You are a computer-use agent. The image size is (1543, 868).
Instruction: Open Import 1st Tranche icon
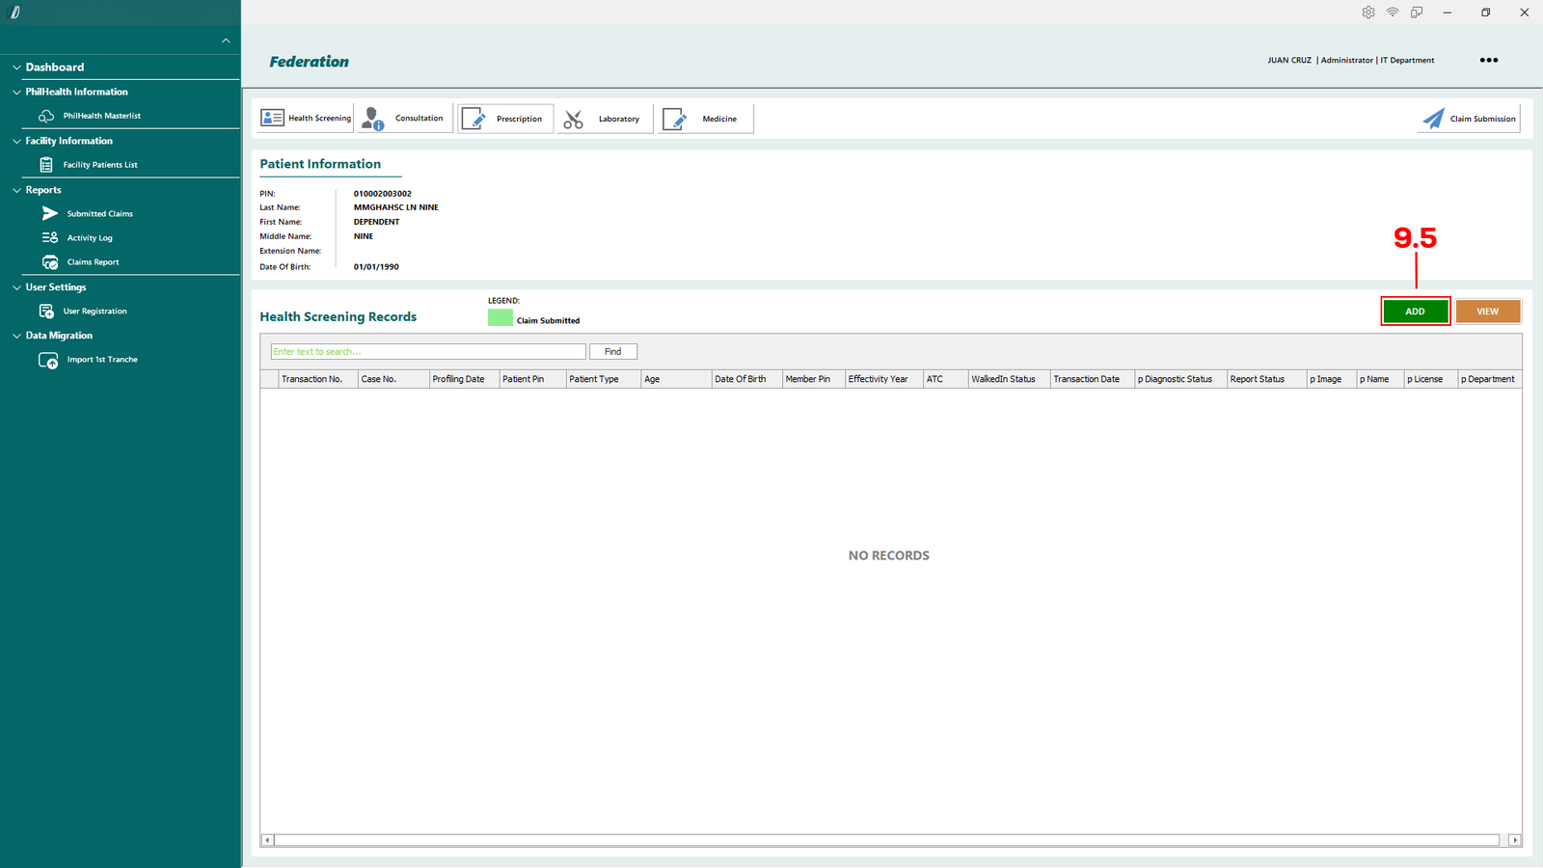pyautogui.click(x=48, y=360)
